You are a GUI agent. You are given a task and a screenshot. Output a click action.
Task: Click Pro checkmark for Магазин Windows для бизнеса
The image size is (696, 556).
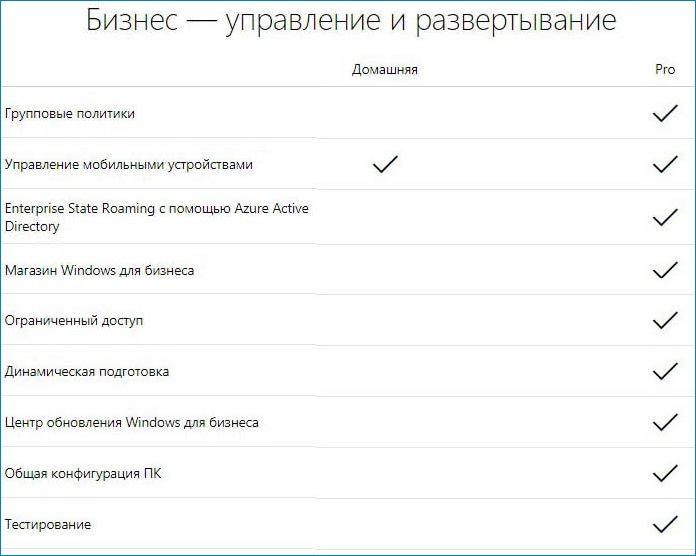664,270
